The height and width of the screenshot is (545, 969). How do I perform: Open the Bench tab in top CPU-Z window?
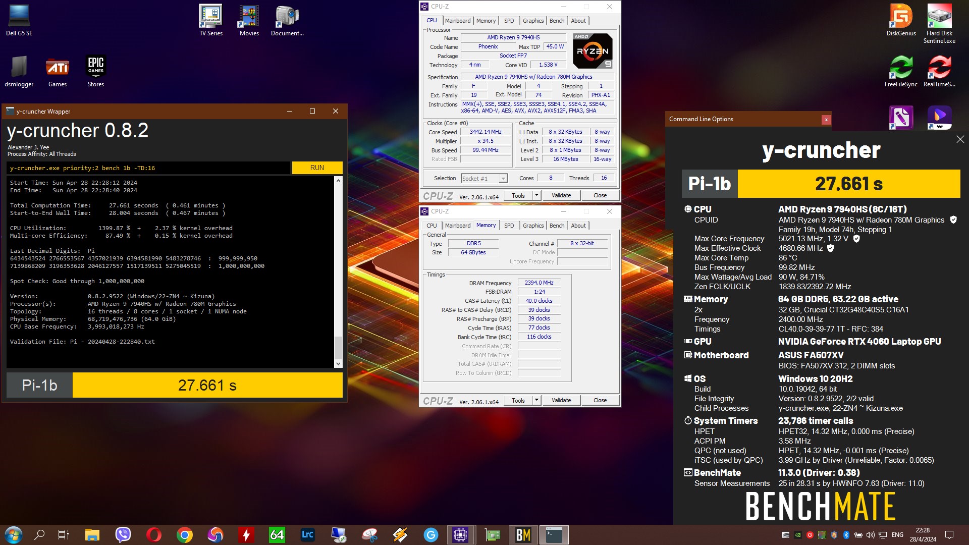[x=557, y=21]
